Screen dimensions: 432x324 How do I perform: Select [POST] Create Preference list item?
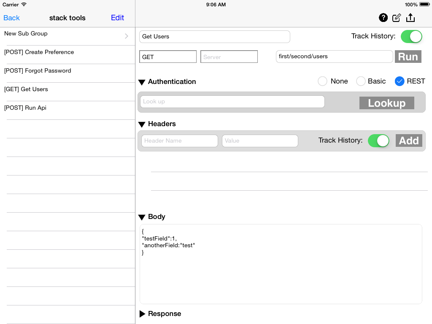coord(67,54)
